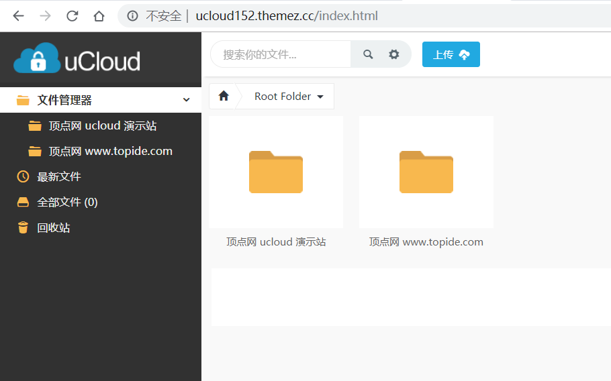This screenshot has width=611, height=381.
Task: Go to home folder breadcrumb icon
Action: [224, 96]
